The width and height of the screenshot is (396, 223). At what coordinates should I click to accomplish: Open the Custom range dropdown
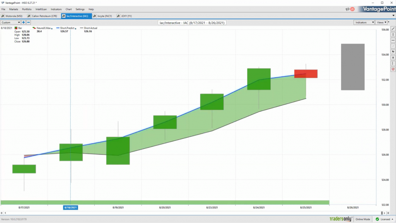click(10, 22)
